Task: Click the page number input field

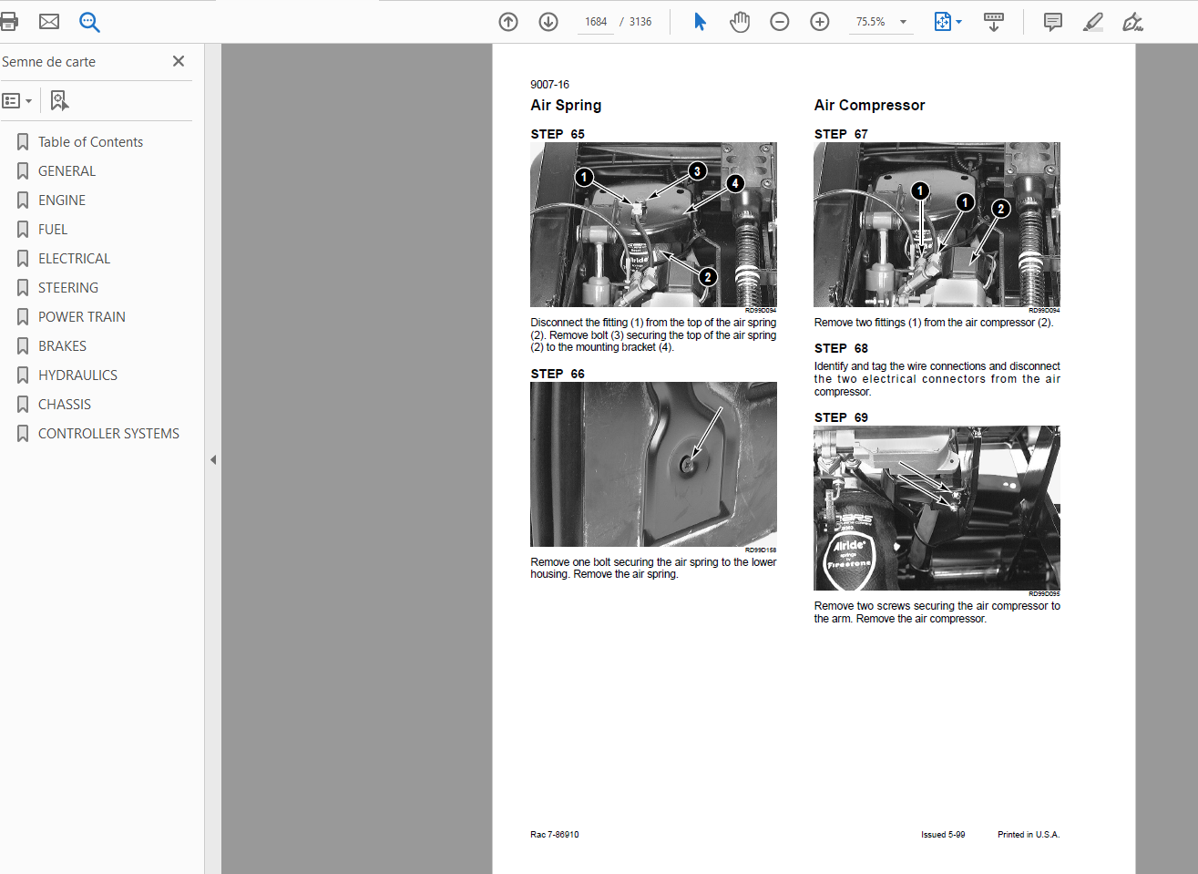Action: coord(596,22)
